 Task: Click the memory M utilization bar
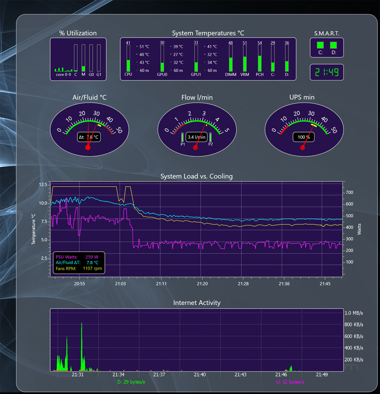click(x=83, y=58)
